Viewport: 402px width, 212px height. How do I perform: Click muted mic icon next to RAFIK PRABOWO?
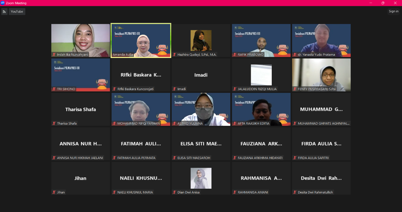pos(235,54)
